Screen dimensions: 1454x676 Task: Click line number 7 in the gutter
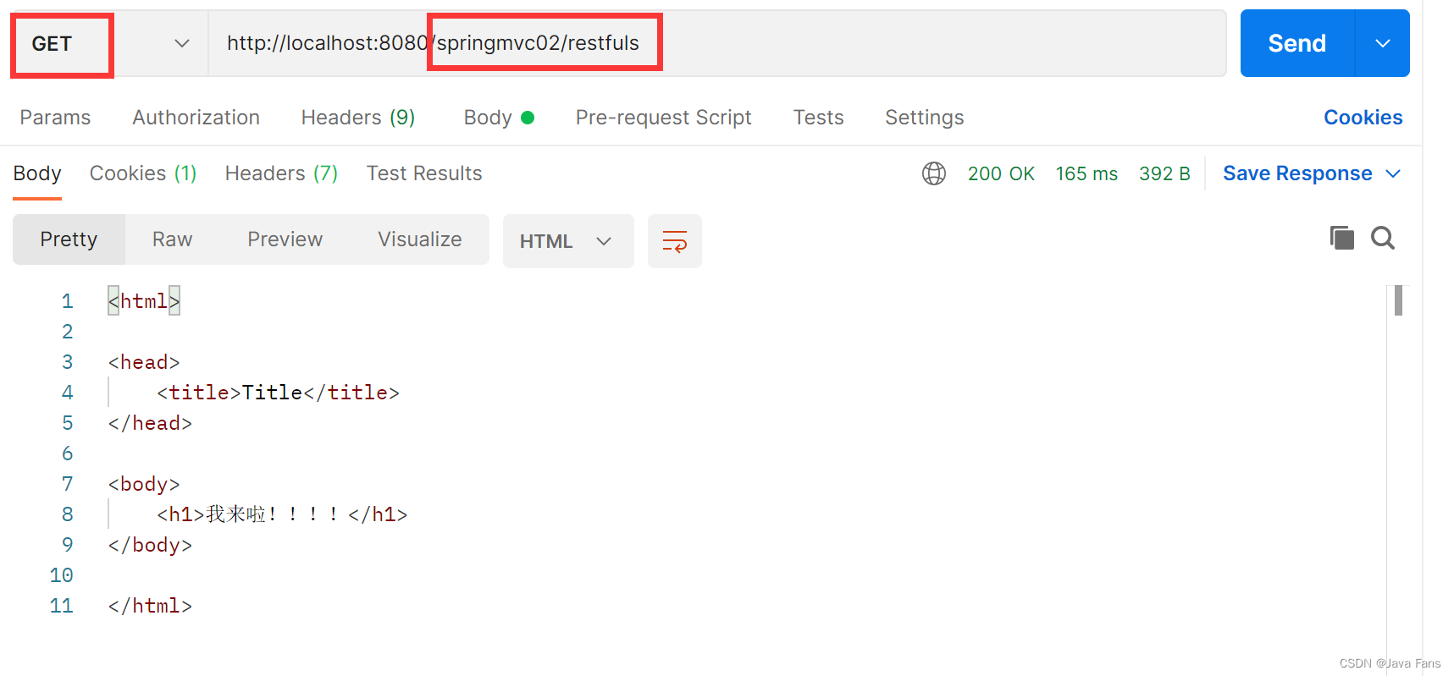(x=67, y=484)
